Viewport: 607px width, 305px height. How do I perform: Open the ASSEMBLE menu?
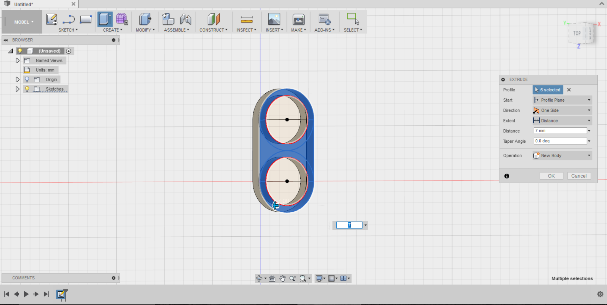[x=176, y=30]
